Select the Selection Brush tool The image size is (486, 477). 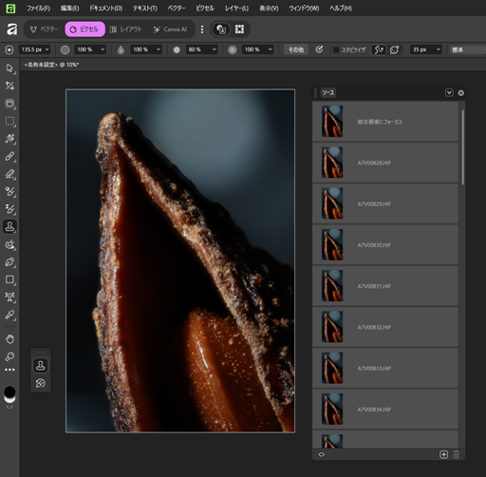[9, 104]
